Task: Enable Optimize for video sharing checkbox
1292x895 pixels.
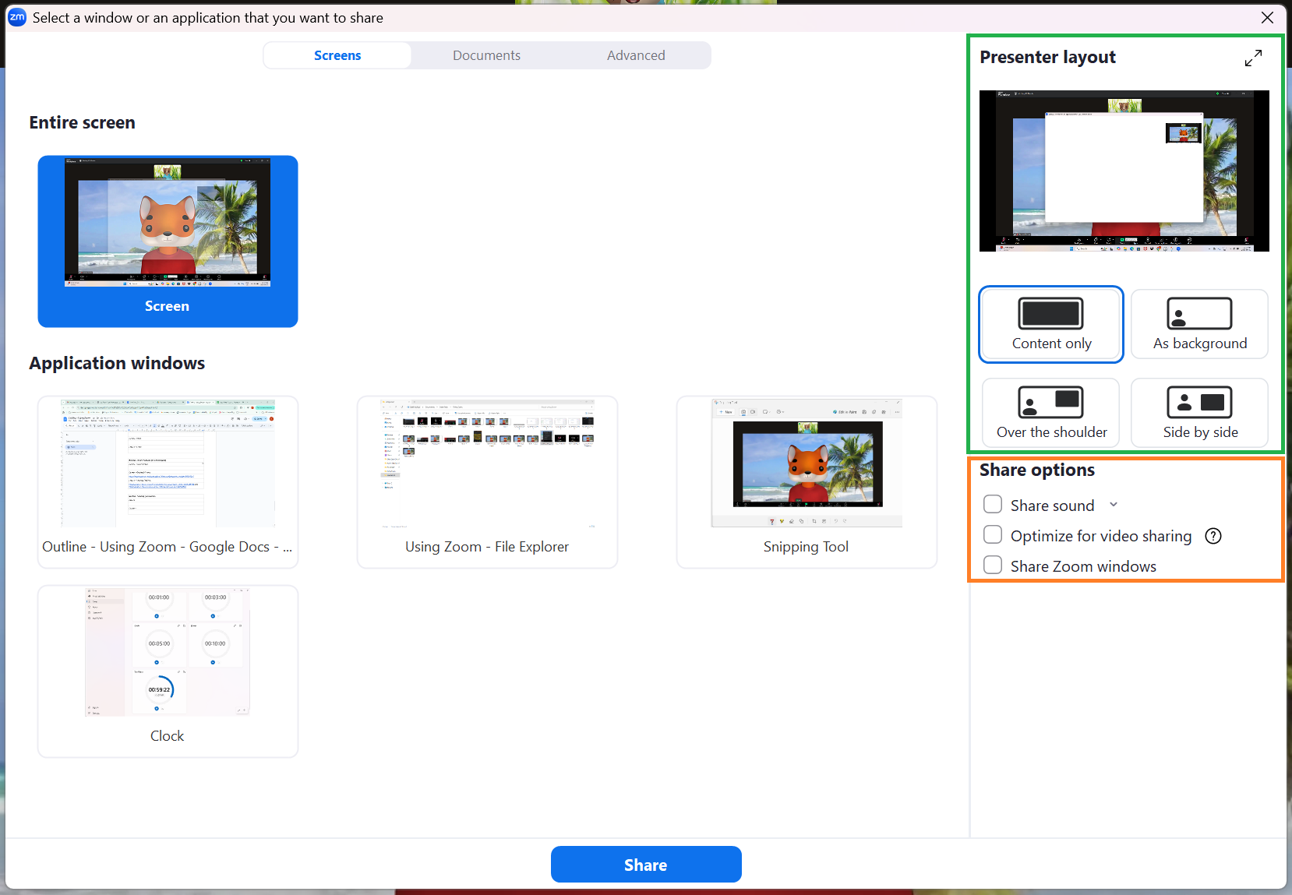Action: click(993, 535)
